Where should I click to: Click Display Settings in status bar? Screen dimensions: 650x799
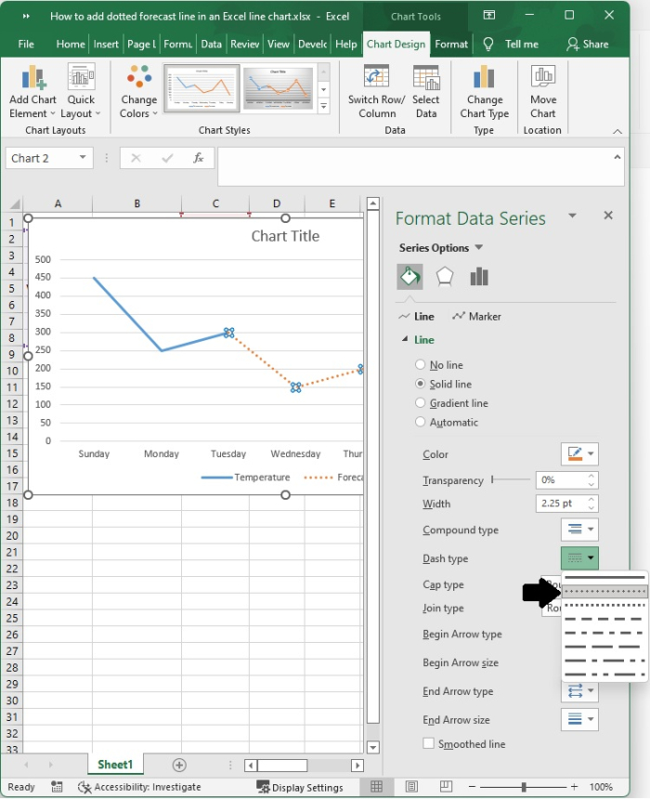pyautogui.click(x=300, y=787)
